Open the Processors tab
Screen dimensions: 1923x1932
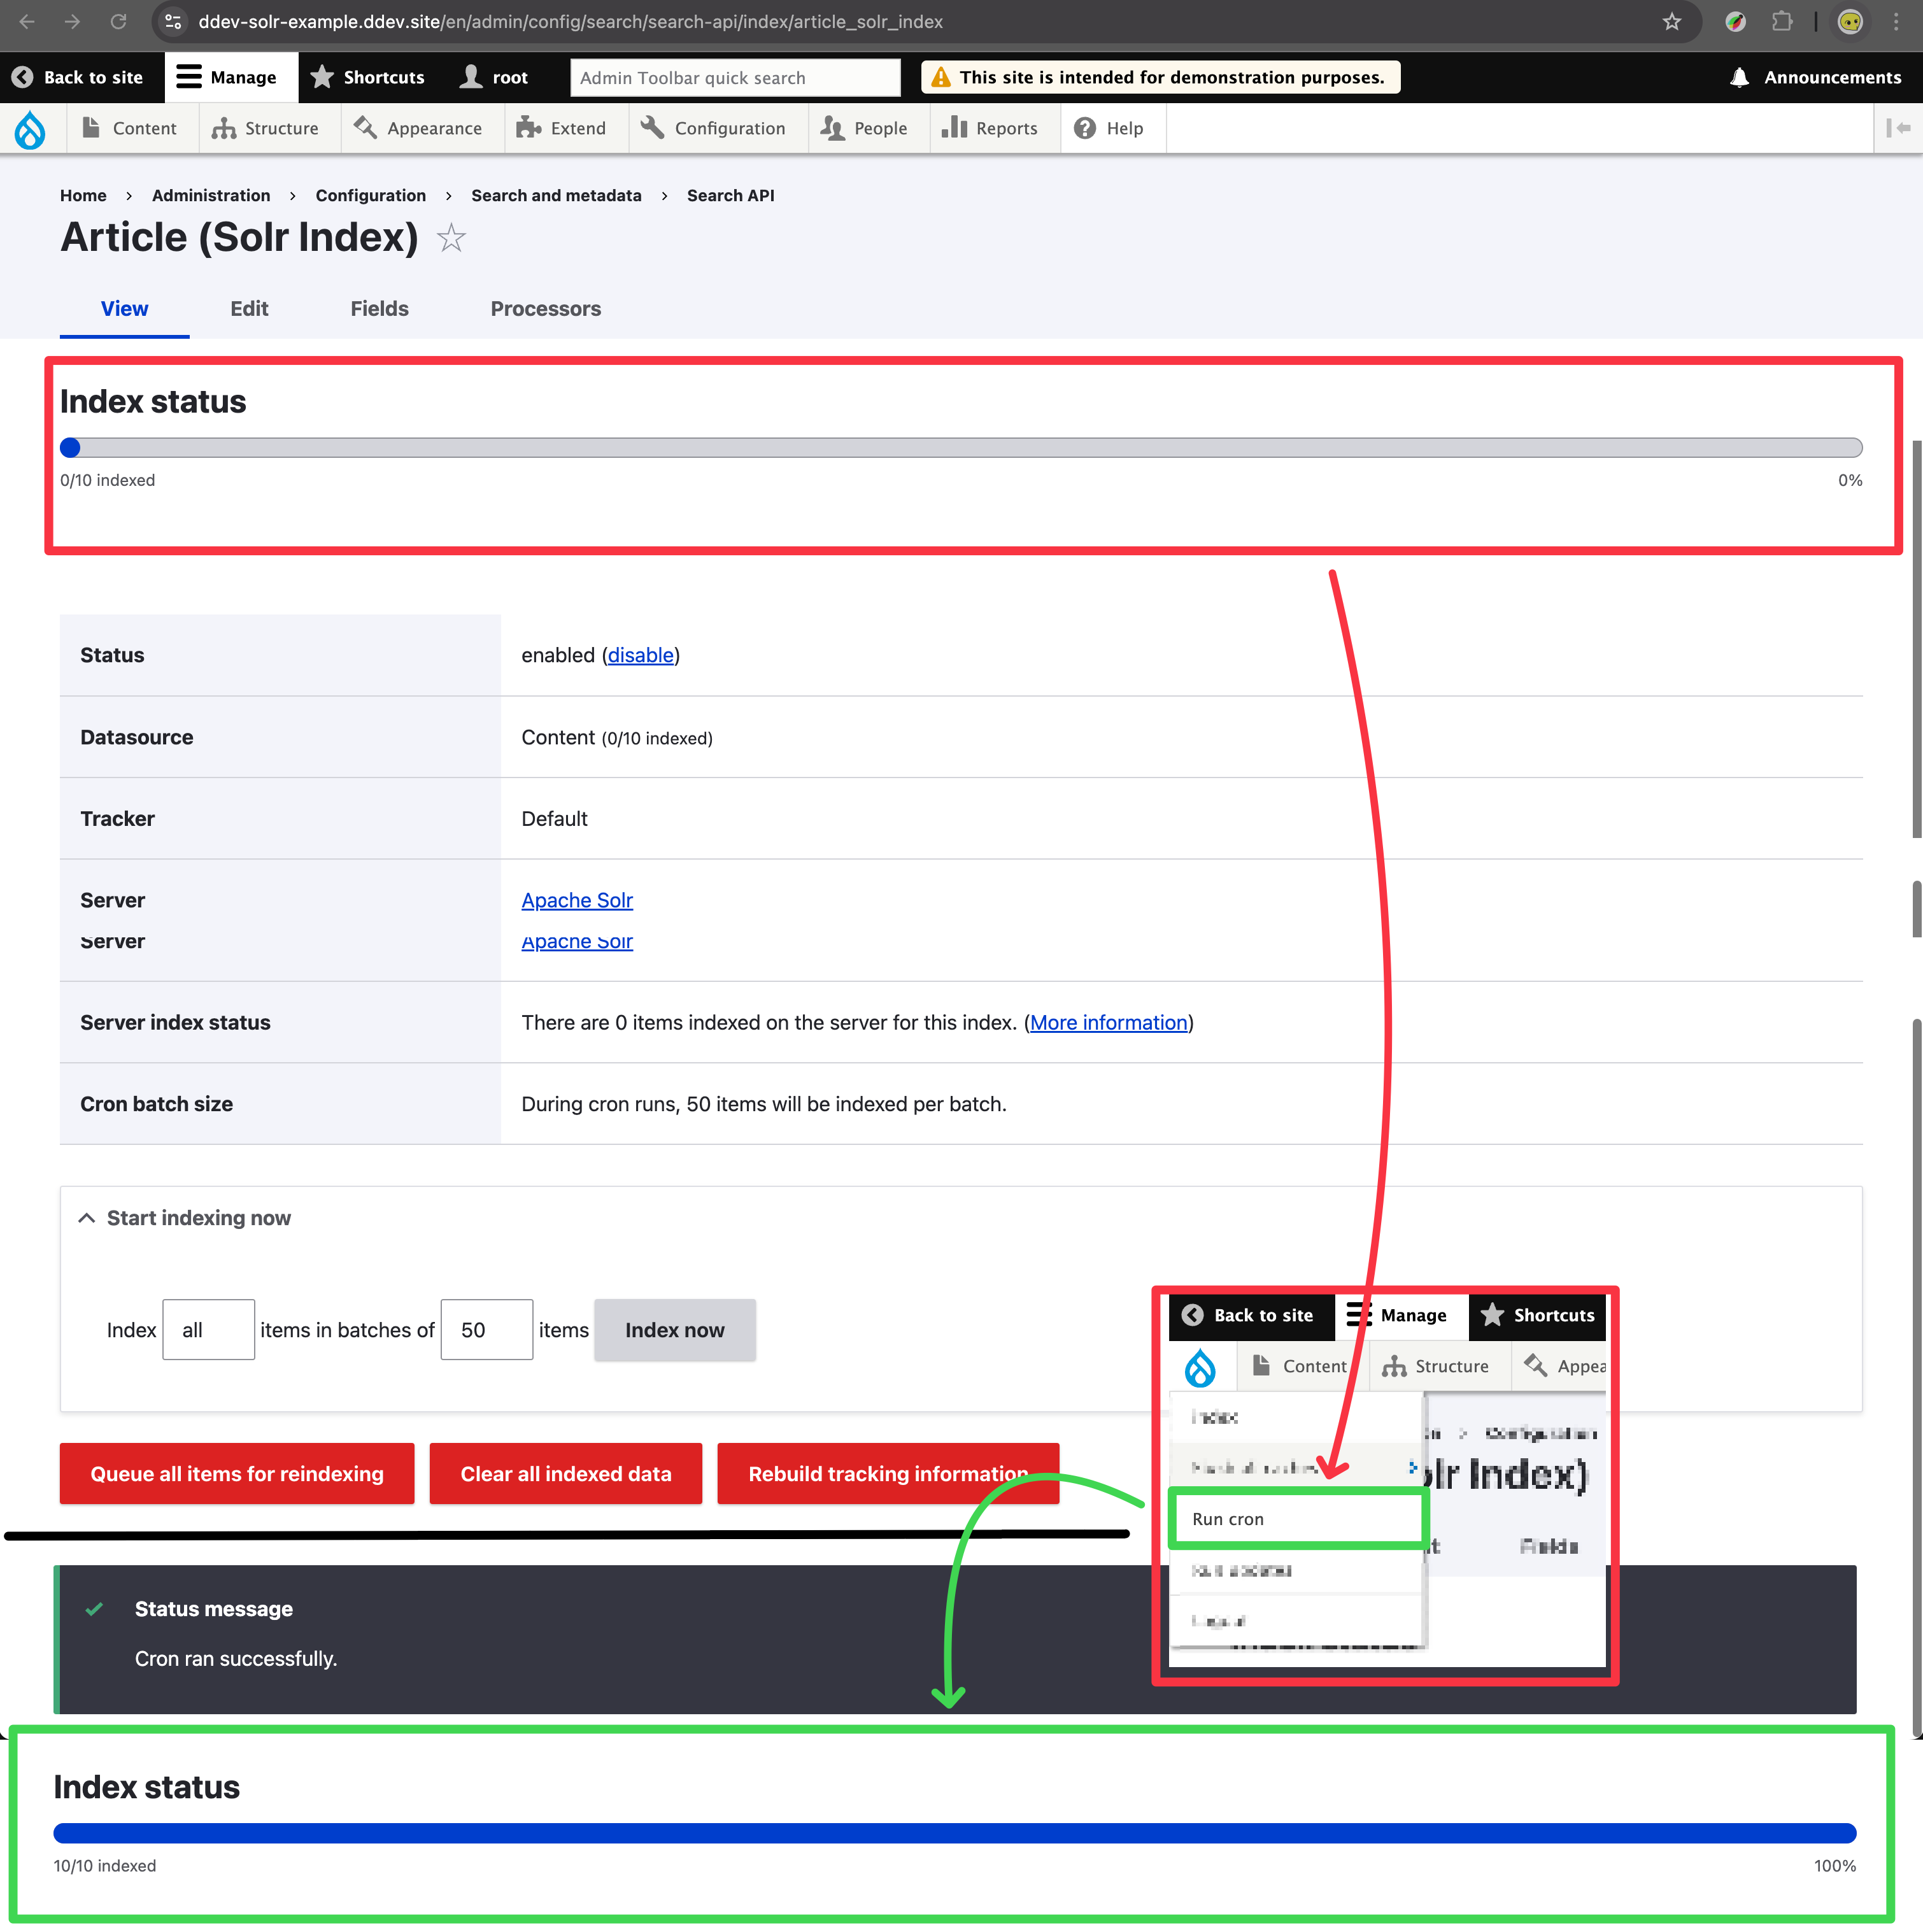pos(545,309)
